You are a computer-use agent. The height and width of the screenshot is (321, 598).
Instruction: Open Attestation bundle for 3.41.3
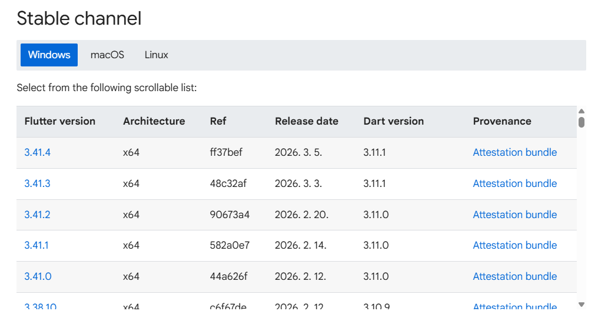click(x=514, y=183)
